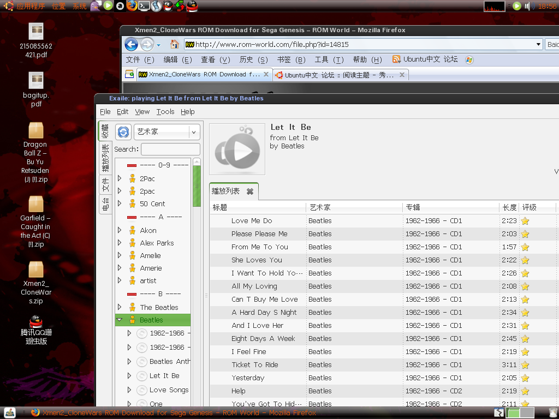Click the star rating for Yesterday
Viewport: 559px width, 419px height.
tap(525, 378)
